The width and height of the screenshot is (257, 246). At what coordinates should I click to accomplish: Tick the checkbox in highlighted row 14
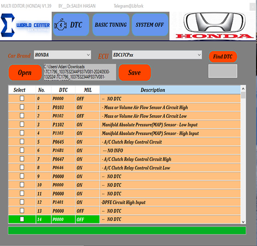coord(22,219)
